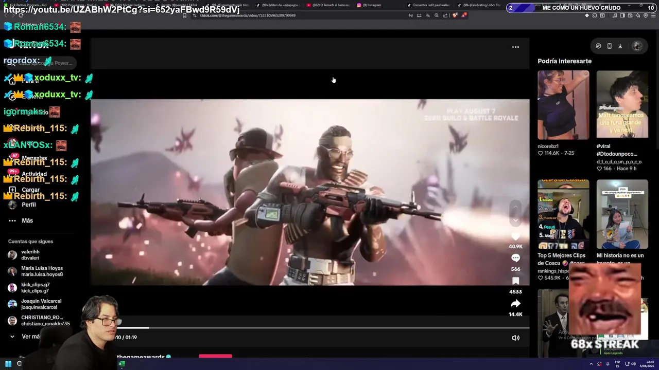Screen dimensions: 659x370
Task: Like the video with the heart icon
Action: 515,236
